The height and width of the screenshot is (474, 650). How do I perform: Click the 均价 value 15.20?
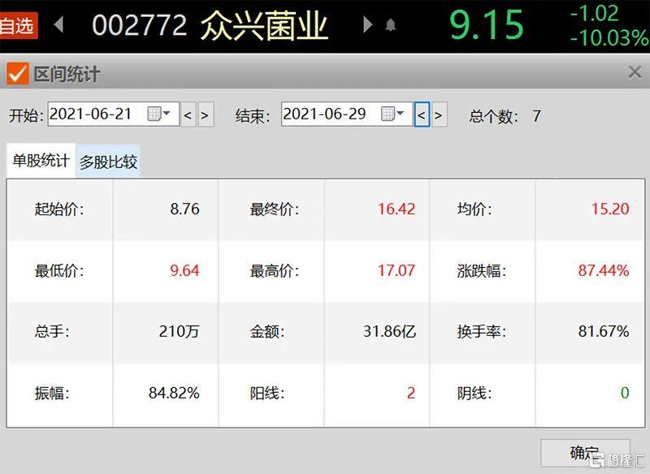[x=610, y=209]
